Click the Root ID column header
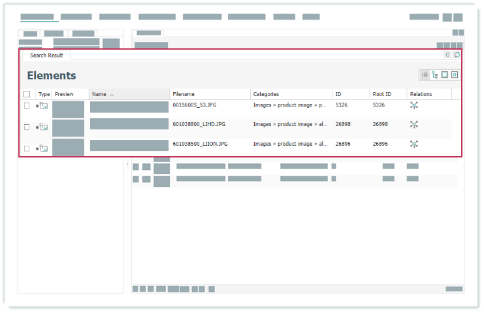The image size is (484, 313). coord(382,95)
